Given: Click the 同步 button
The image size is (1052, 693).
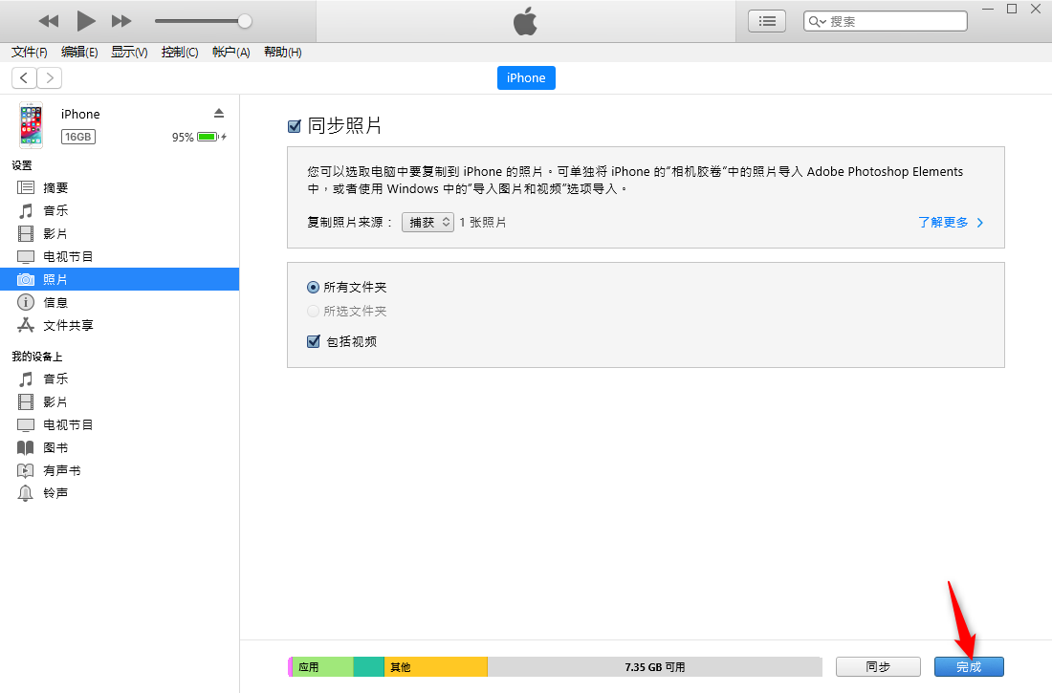Looking at the screenshot, I should click(878, 667).
